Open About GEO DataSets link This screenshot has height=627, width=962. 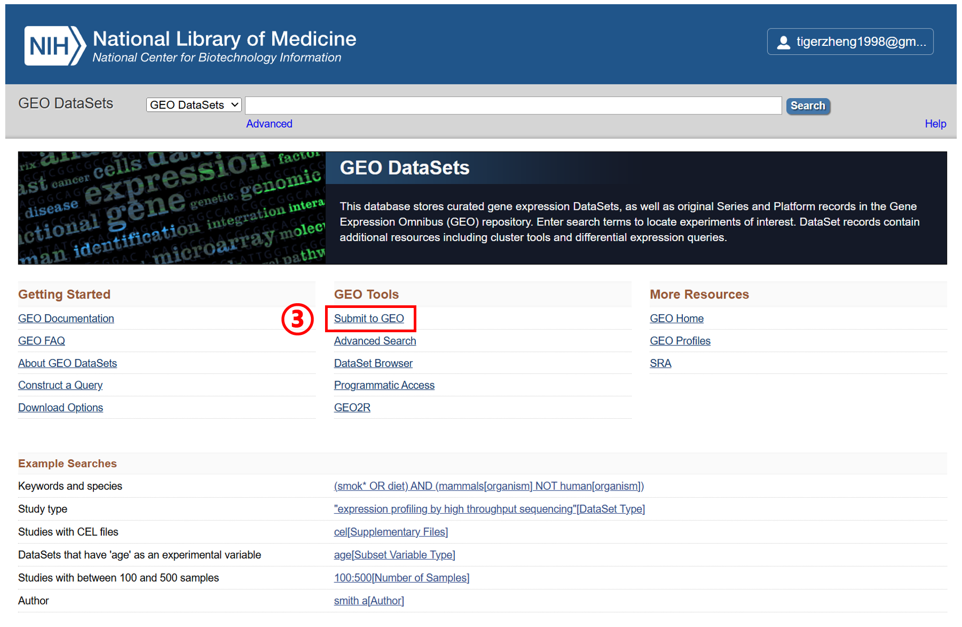(68, 363)
